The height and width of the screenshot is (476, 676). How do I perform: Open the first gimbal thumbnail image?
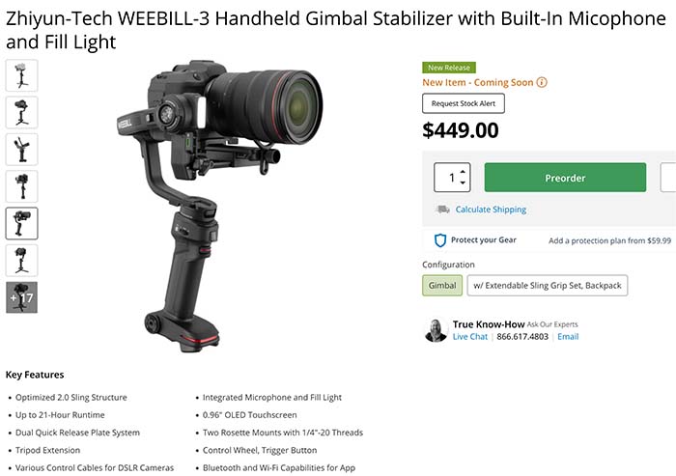click(21, 76)
